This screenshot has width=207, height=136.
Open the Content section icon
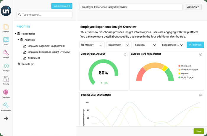6,27
